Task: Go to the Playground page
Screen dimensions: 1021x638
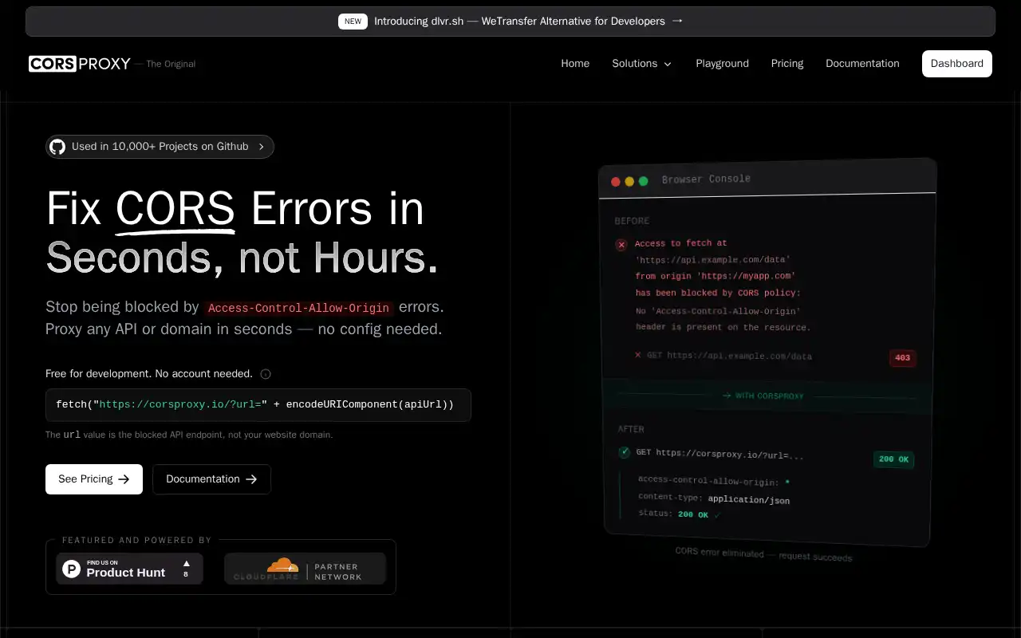Action: [722, 64]
